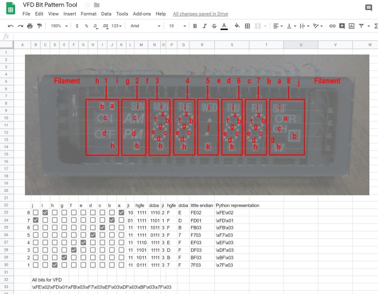Open the text wrapping dropdown

tap(305, 26)
